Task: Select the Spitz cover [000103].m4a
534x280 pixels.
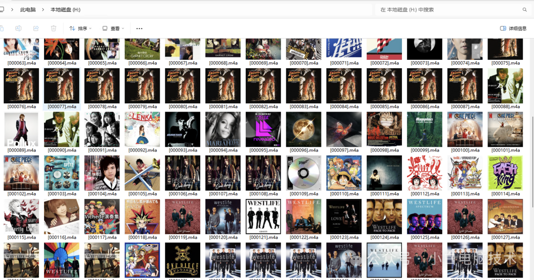Action: pyautogui.click(x=62, y=173)
